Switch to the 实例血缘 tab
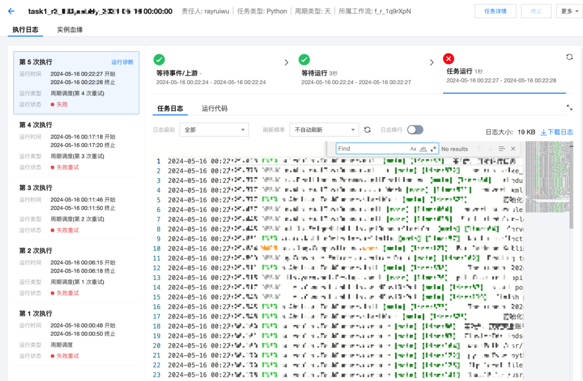The image size is (583, 381). click(x=70, y=30)
